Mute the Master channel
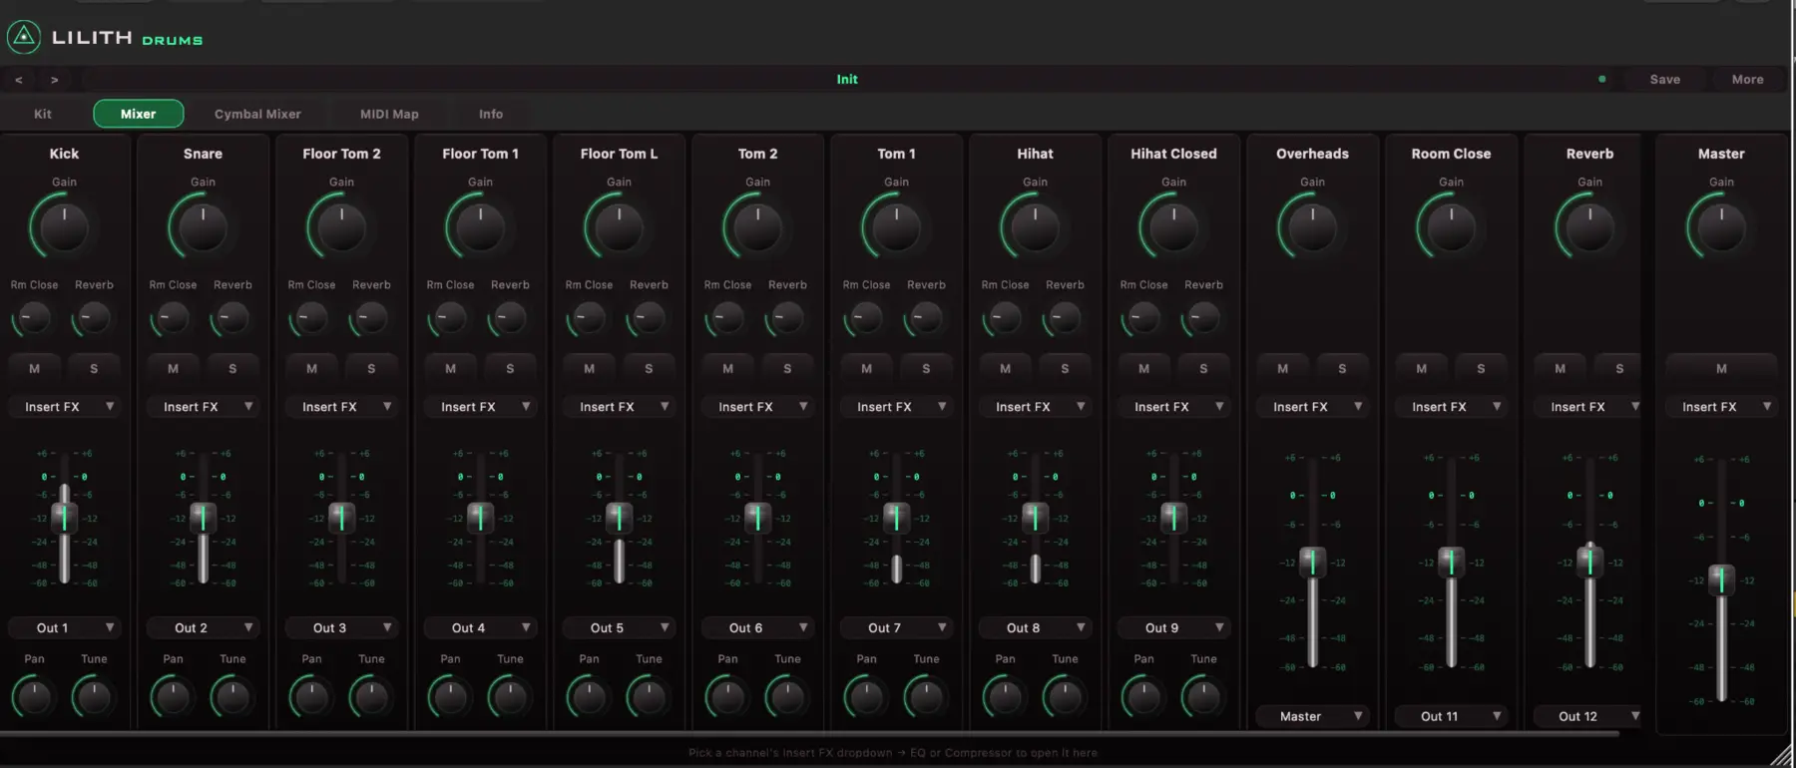This screenshot has width=1796, height=768. click(x=1721, y=369)
